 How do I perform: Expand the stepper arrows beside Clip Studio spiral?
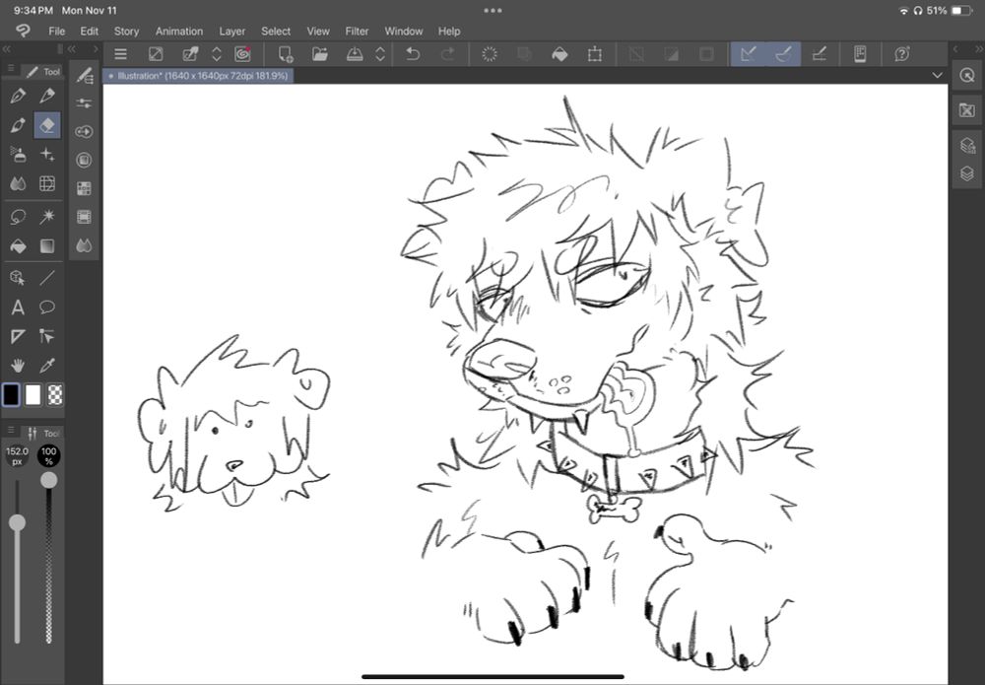coord(216,54)
